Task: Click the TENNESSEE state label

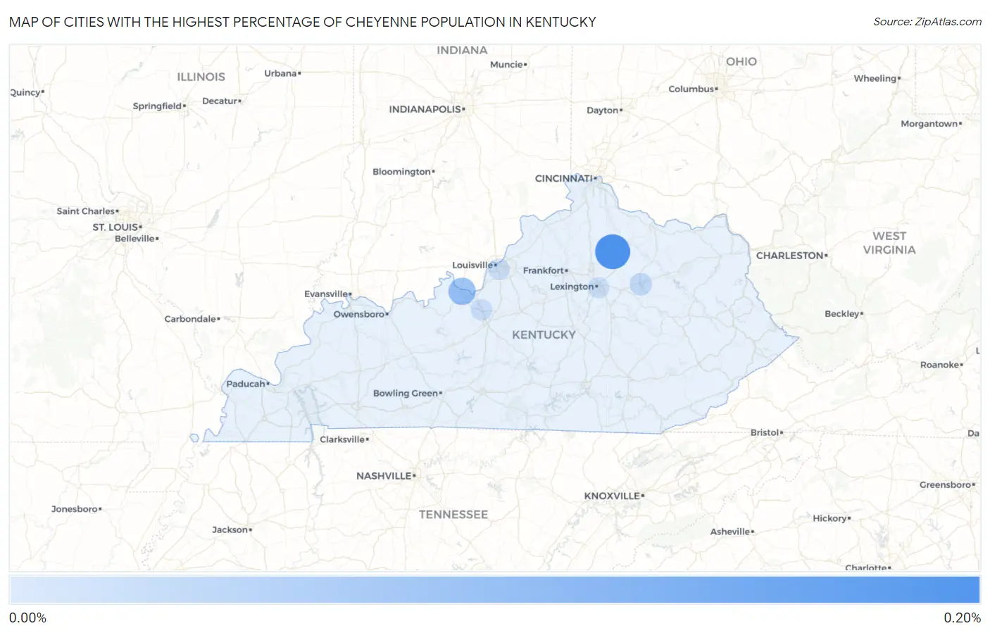Action: 453,515
